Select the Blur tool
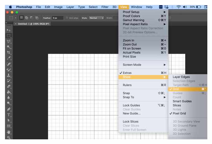This screenshot has width=212, height=144. click(9, 98)
